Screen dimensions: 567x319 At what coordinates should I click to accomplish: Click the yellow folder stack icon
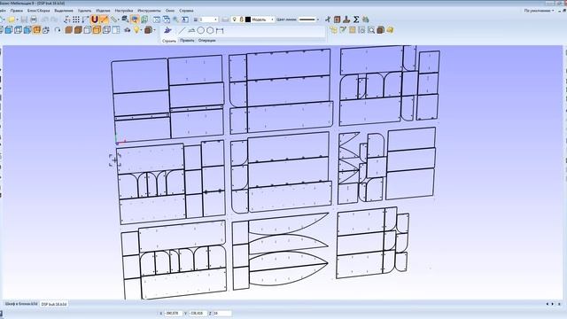tap(390, 30)
